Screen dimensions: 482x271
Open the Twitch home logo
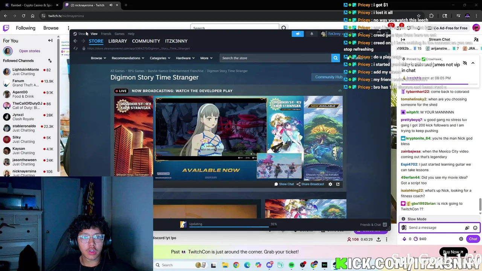(6, 28)
